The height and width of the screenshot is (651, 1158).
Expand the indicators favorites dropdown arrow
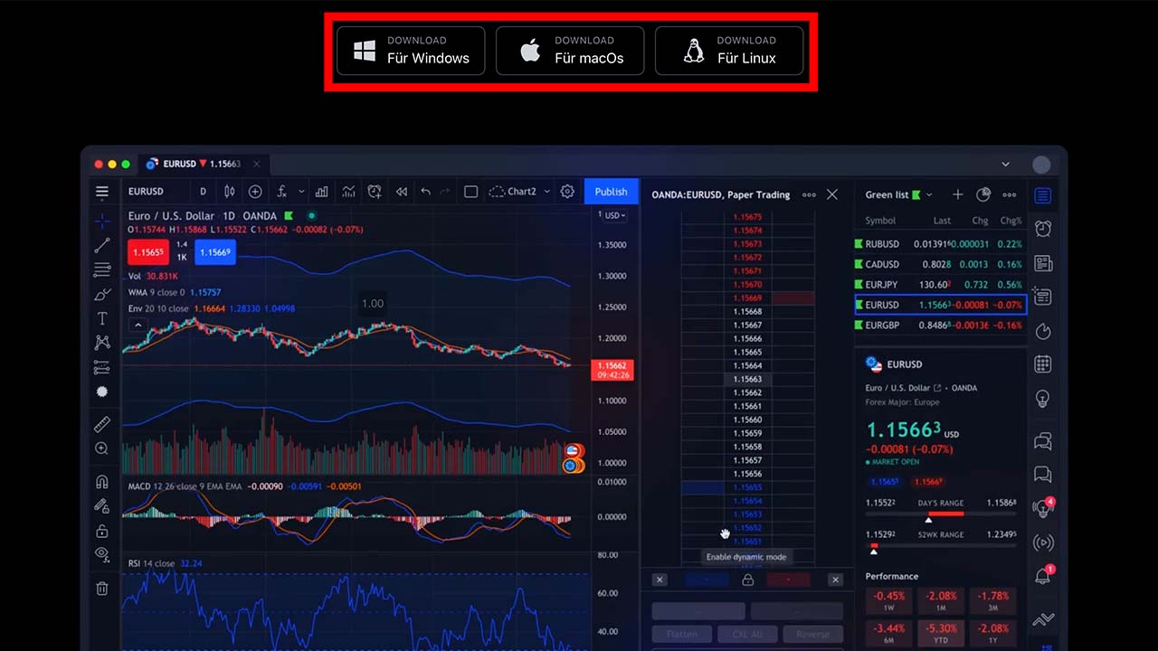[300, 192]
